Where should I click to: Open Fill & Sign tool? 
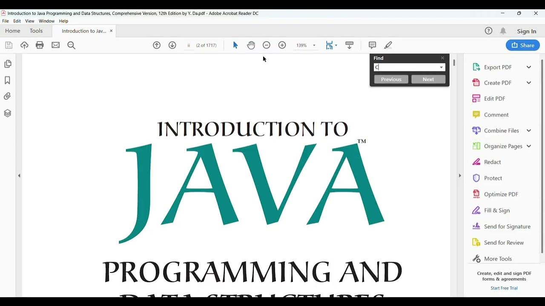tap(491, 210)
